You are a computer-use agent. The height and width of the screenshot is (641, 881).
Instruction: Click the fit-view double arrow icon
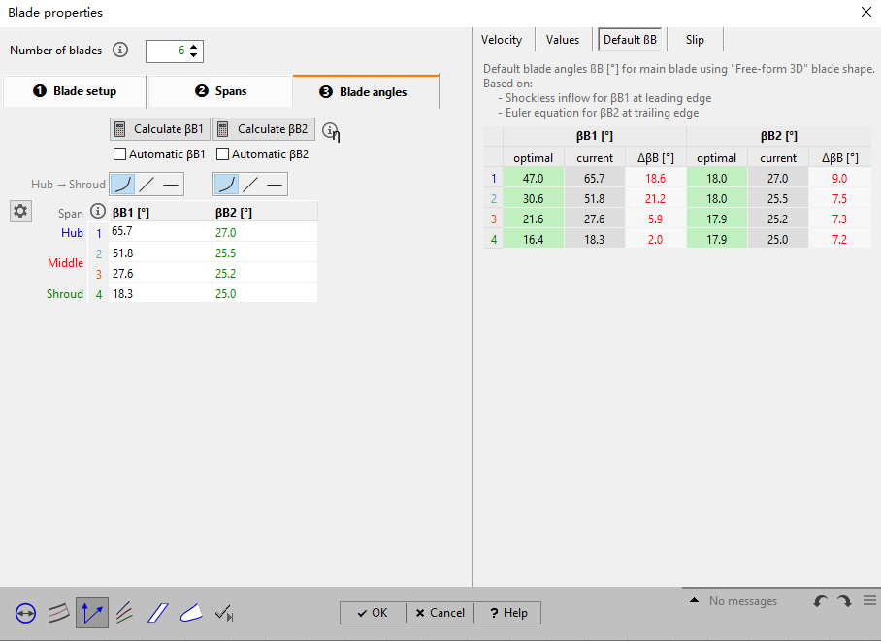tap(26, 613)
